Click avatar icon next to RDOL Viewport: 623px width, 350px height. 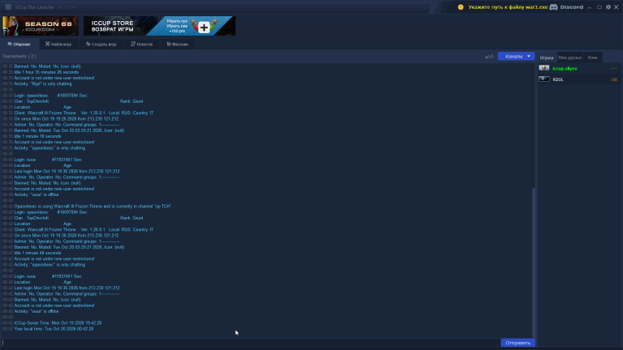(544, 79)
